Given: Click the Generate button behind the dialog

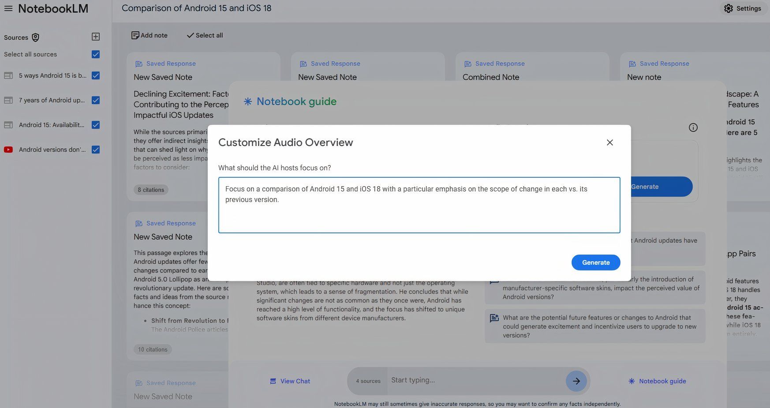Looking at the screenshot, I should click(661, 187).
